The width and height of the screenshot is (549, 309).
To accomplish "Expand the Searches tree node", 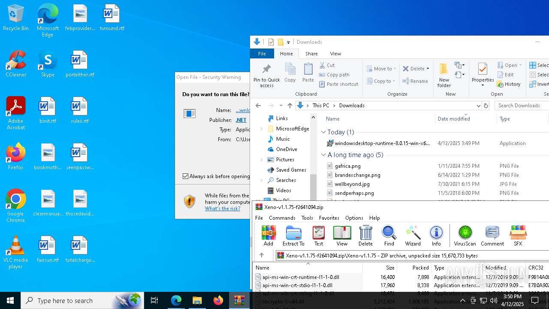I will 262,180.
